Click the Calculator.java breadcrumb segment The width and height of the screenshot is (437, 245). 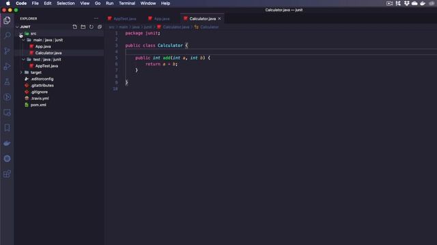pyautogui.click(x=176, y=27)
